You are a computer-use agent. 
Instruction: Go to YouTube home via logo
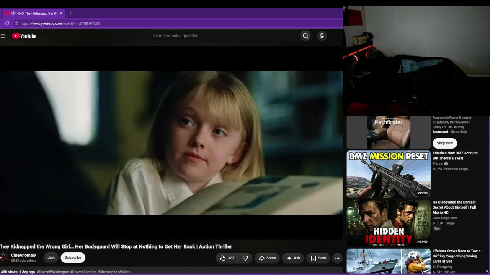click(24, 36)
